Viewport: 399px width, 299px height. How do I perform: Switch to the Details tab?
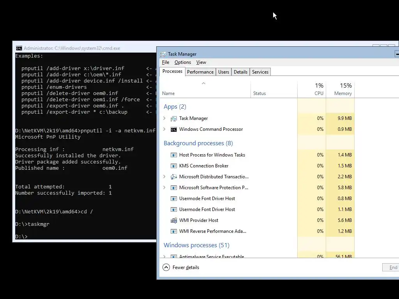[240, 72]
